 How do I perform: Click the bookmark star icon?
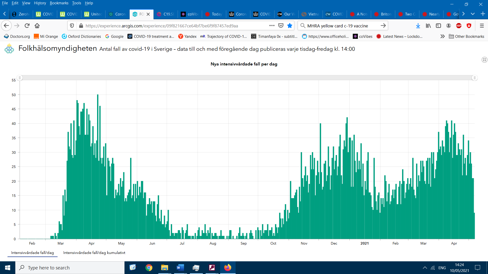(289, 26)
